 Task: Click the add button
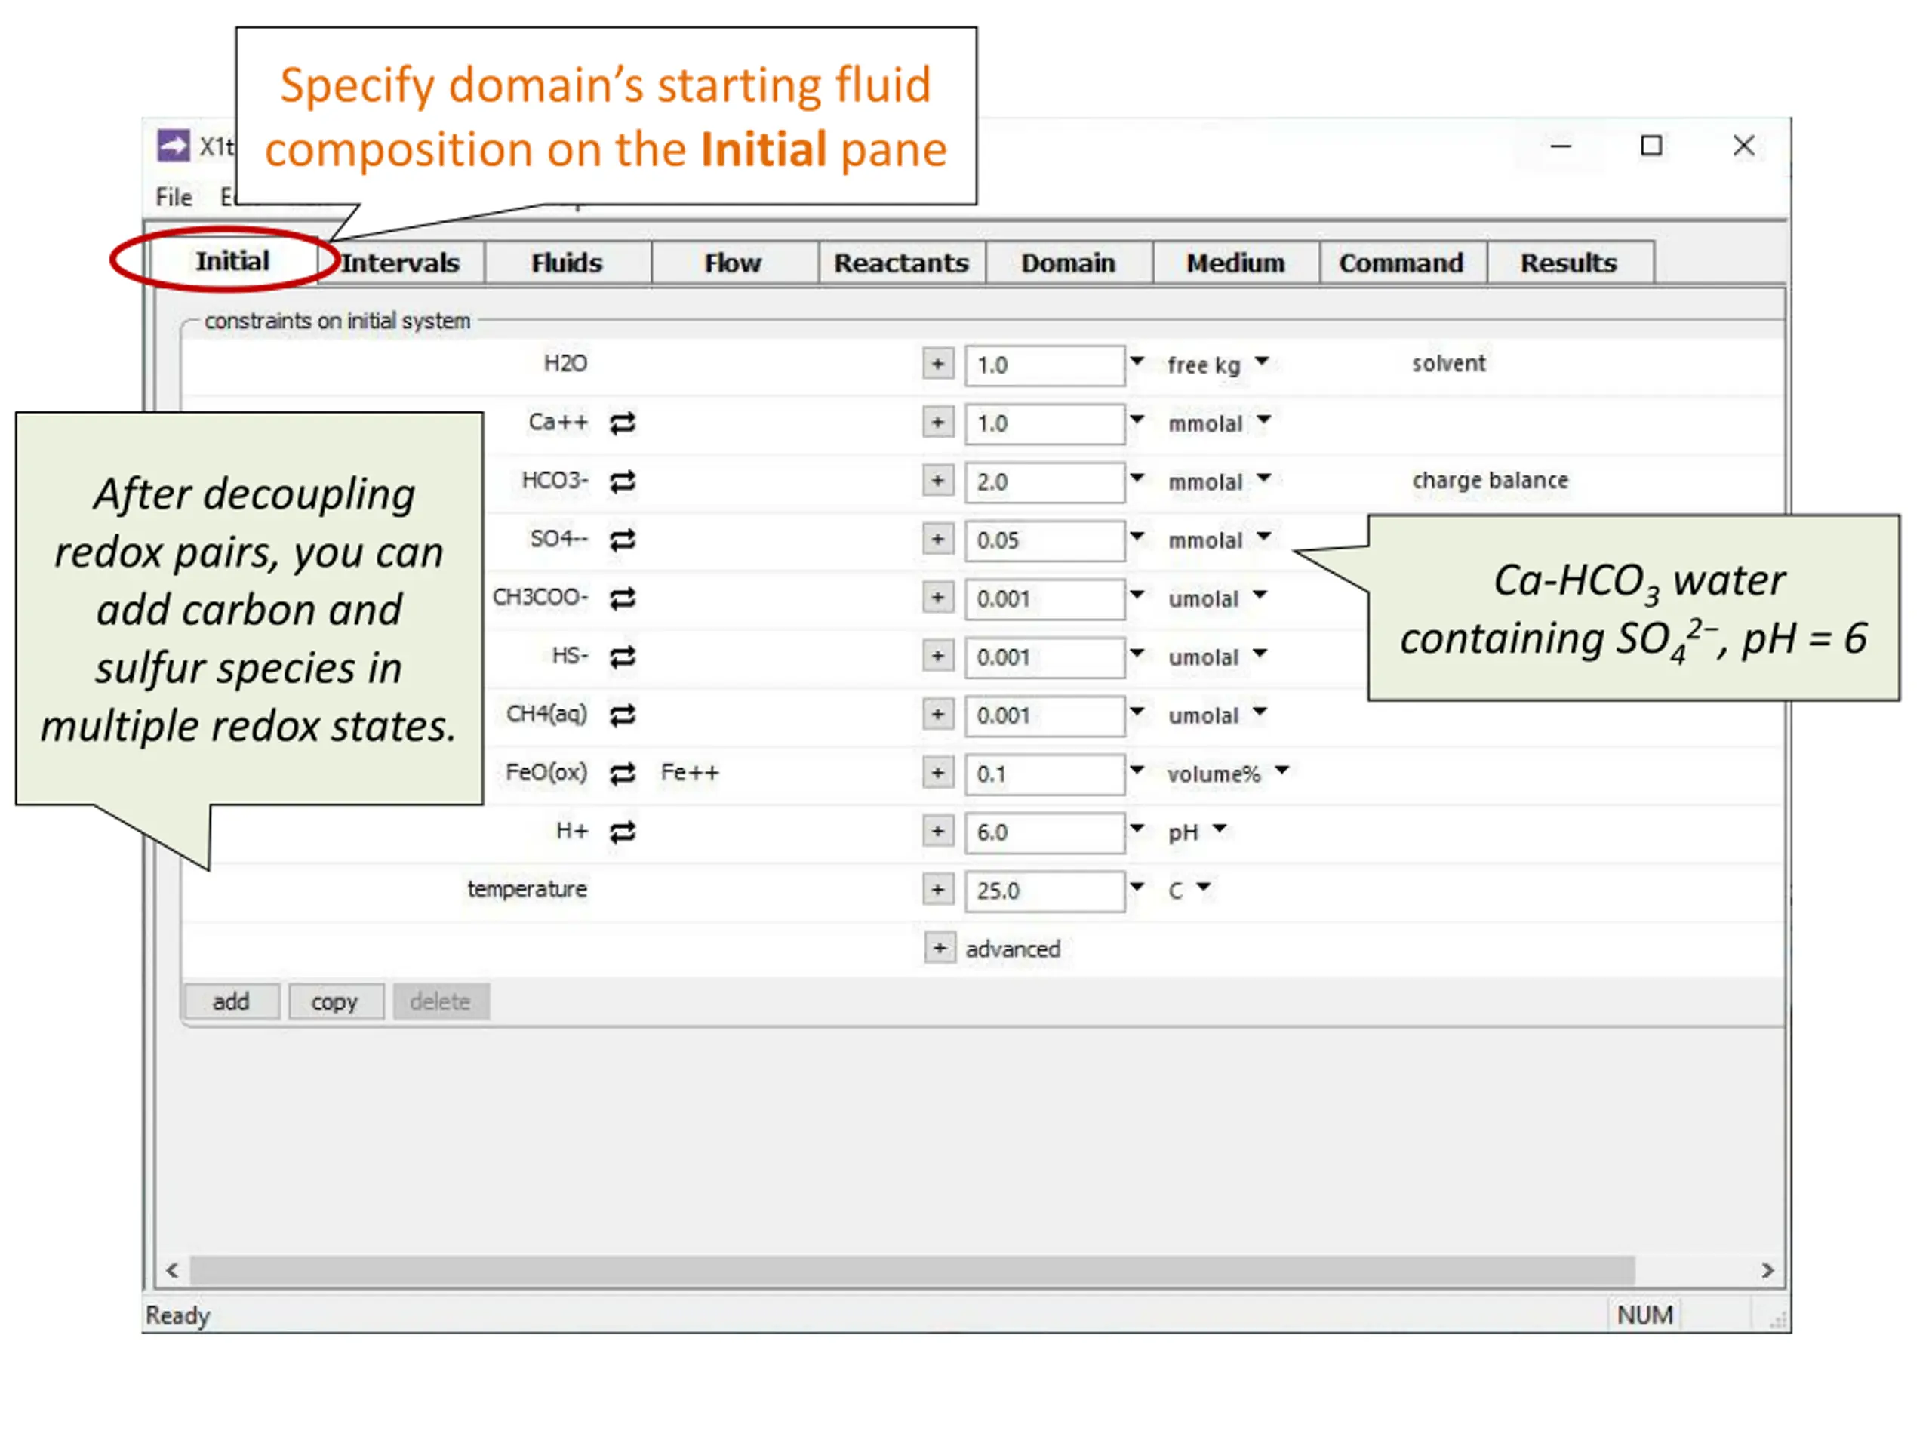(x=232, y=1001)
